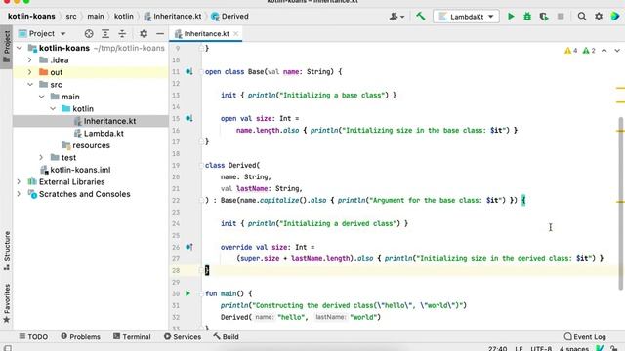Expand the out folder
The image size is (625, 351).
tap(30, 72)
